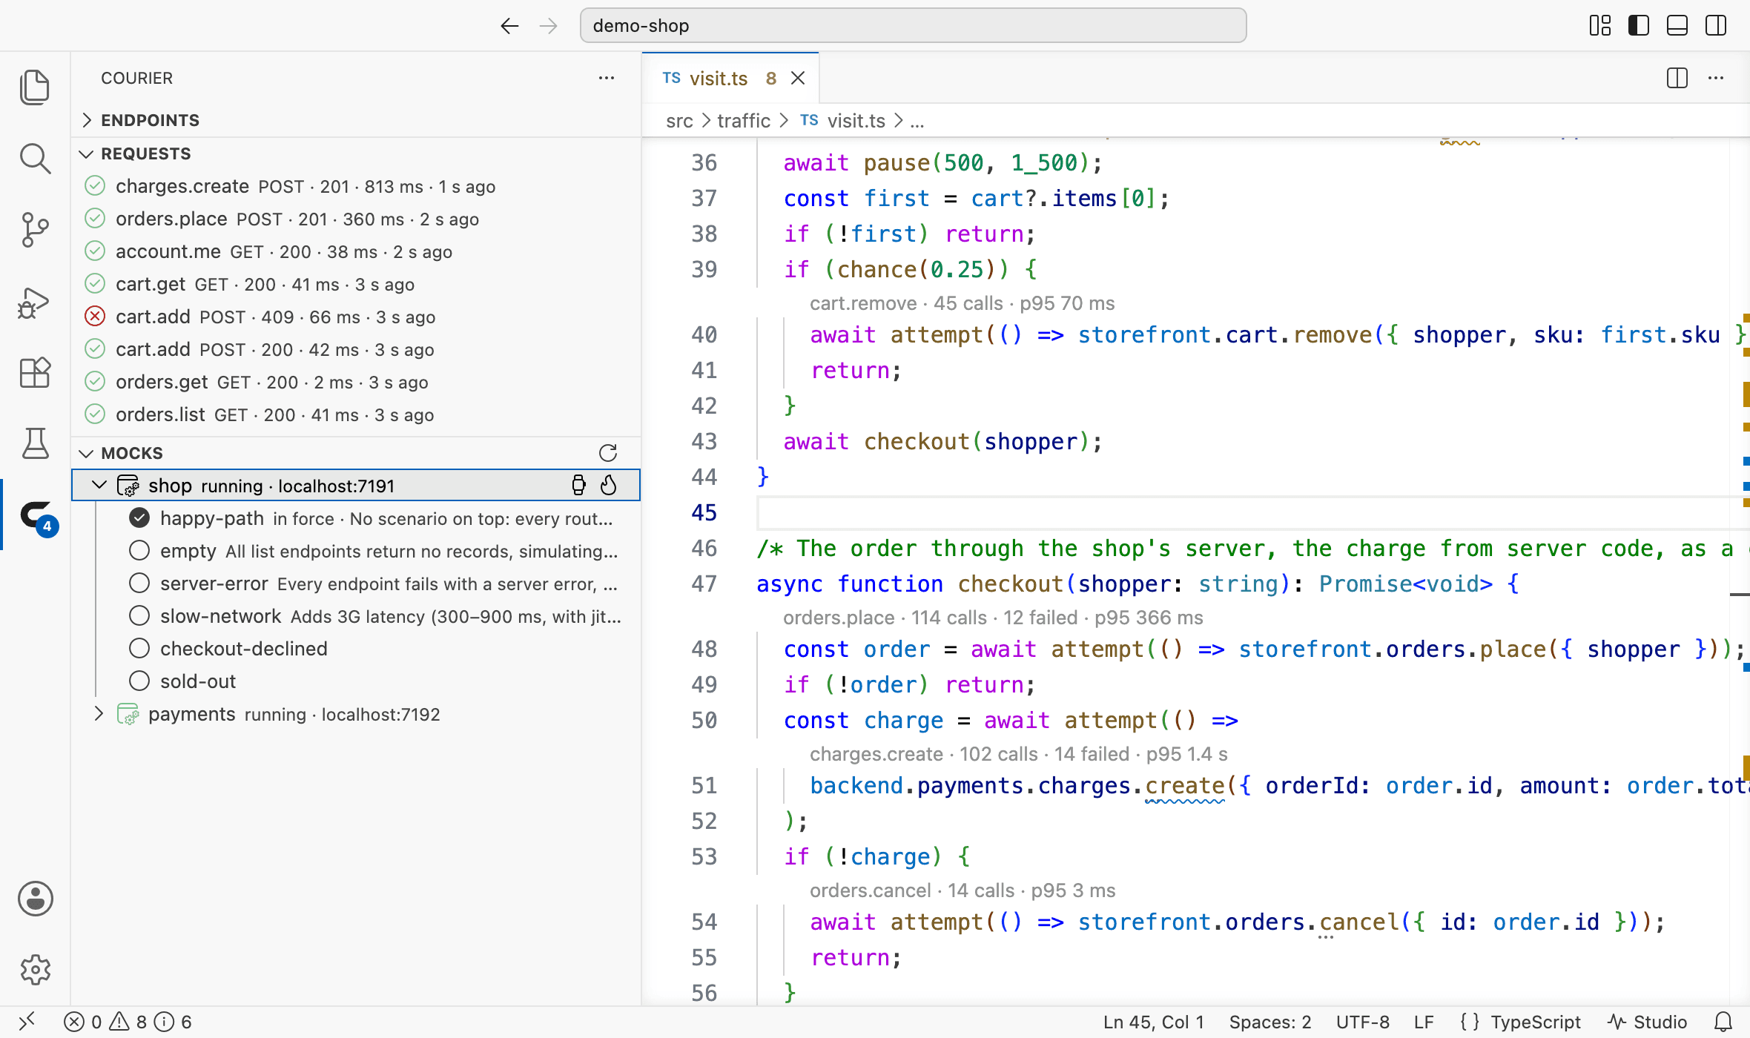Collapse the shop mock server
The width and height of the screenshot is (1750, 1038).
tap(99, 486)
